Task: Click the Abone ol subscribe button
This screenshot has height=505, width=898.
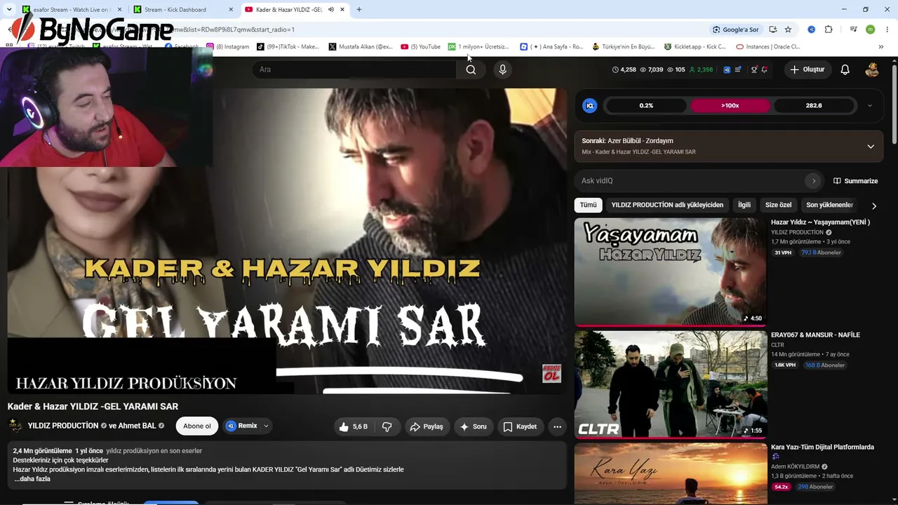Action: click(x=197, y=426)
